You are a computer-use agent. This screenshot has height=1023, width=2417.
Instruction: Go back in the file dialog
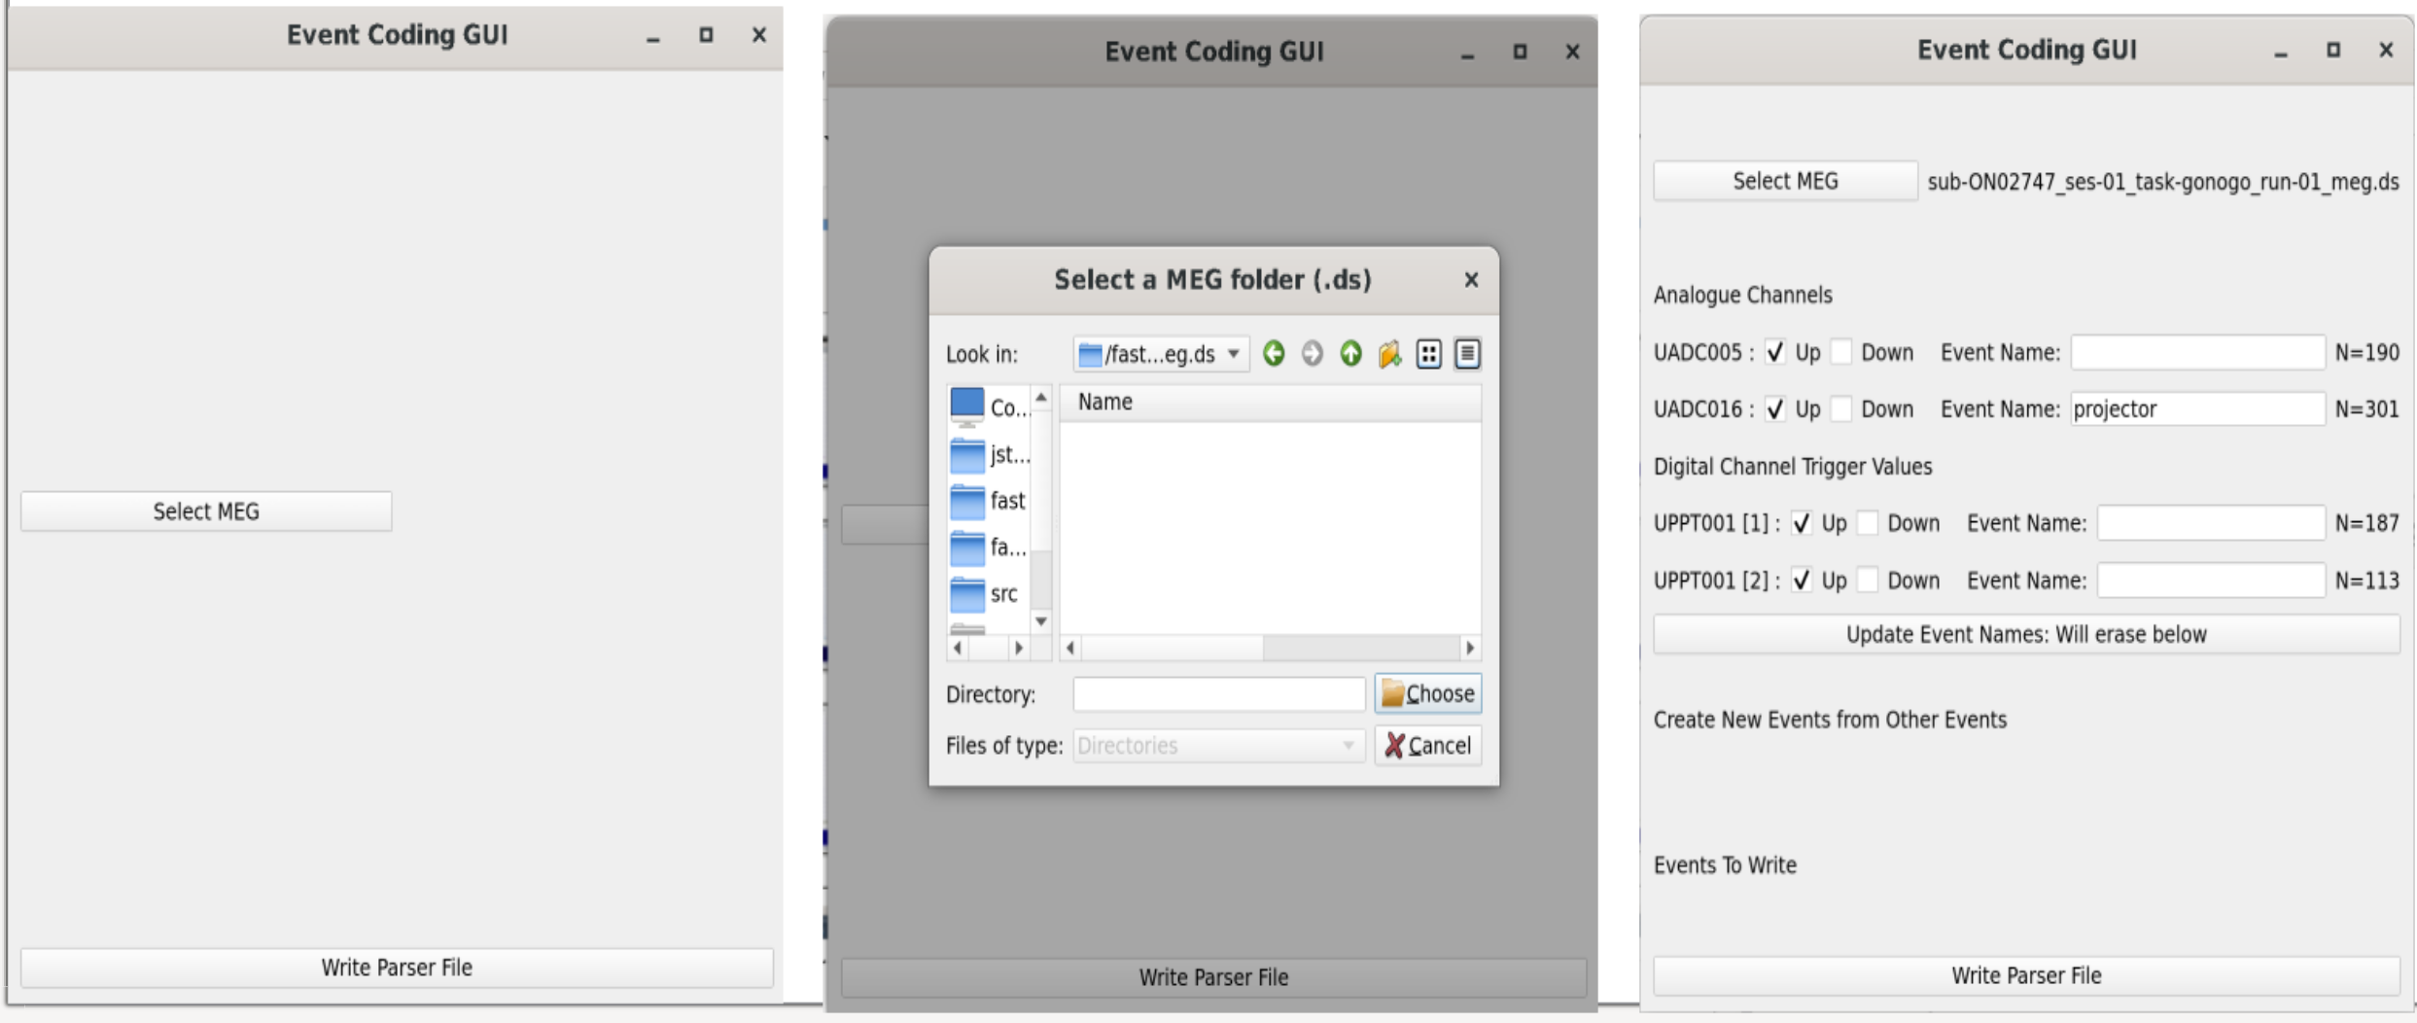coord(1274,354)
